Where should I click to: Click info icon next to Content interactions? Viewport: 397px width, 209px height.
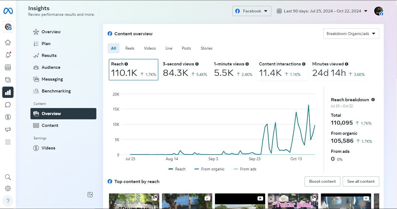point(304,64)
